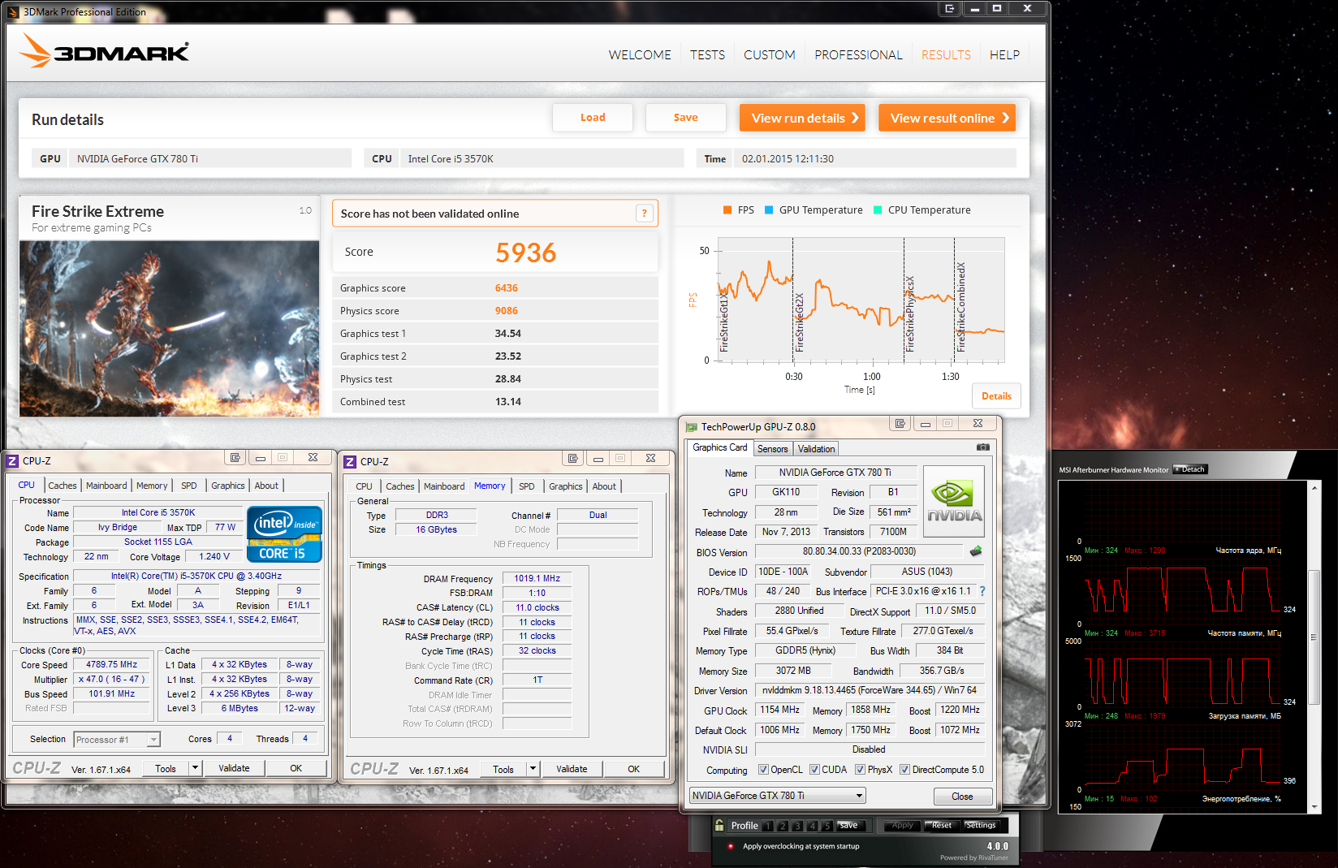This screenshot has height=868, width=1338.
Task: Toggle the GPU Temperature legend series
Action: [x=814, y=209]
